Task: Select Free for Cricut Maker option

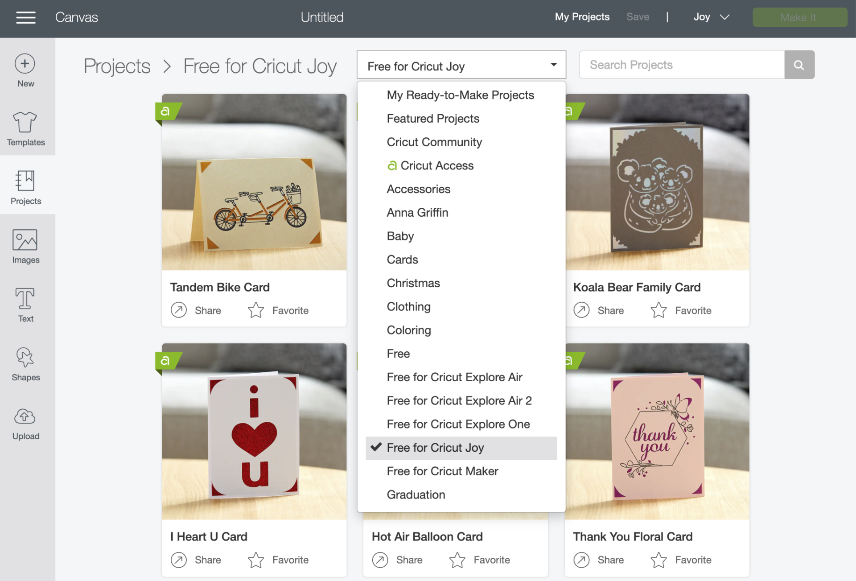Action: 442,471
